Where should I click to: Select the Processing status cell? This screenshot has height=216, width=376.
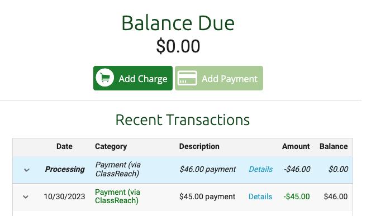click(65, 169)
